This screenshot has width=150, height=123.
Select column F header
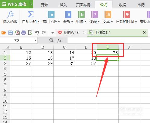pos(129,47)
